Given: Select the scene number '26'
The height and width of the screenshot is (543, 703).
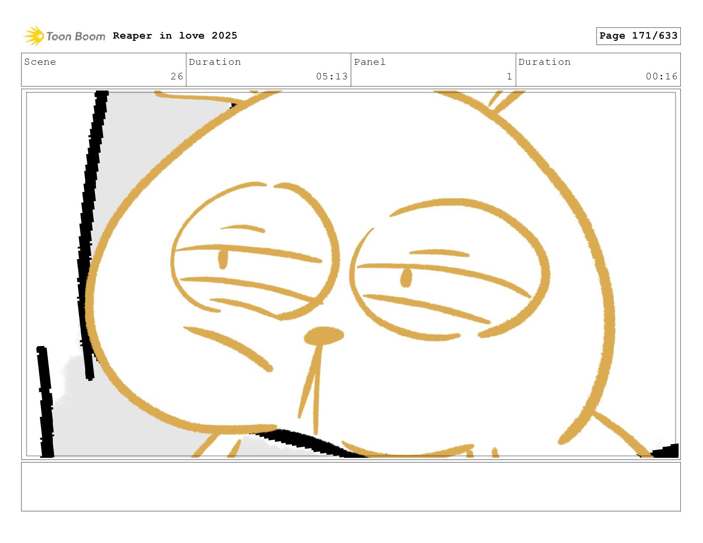Looking at the screenshot, I should pos(177,76).
